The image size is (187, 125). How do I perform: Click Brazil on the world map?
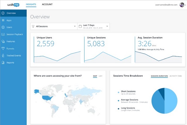coord(56,108)
